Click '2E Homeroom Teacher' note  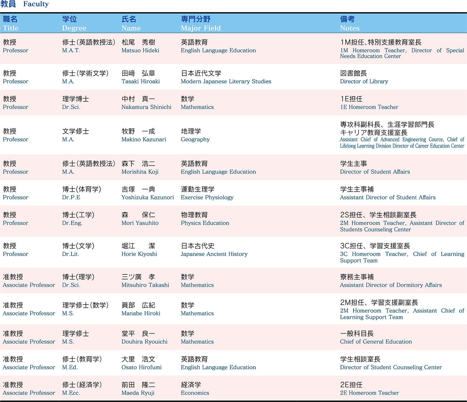click(369, 393)
